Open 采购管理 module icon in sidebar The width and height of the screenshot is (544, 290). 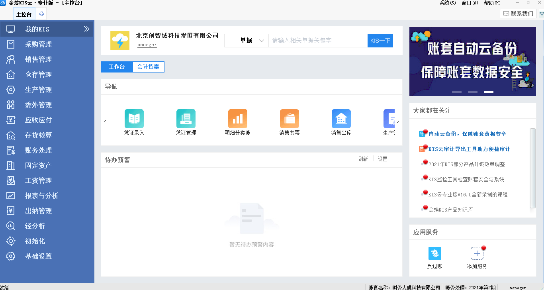[x=11, y=44]
